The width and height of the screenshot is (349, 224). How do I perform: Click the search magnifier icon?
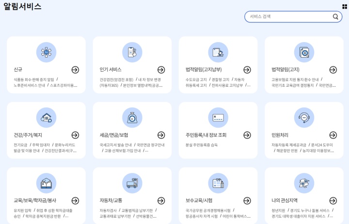[335, 16]
